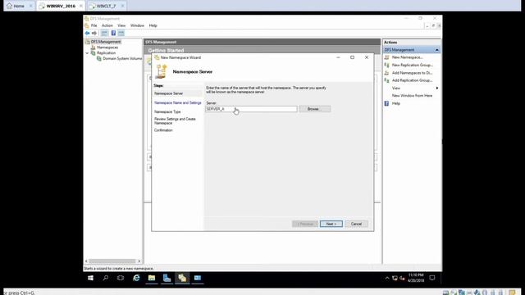Launch Internet Explorer from taskbar
525x295 pixels.
pyautogui.click(x=136, y=278)
